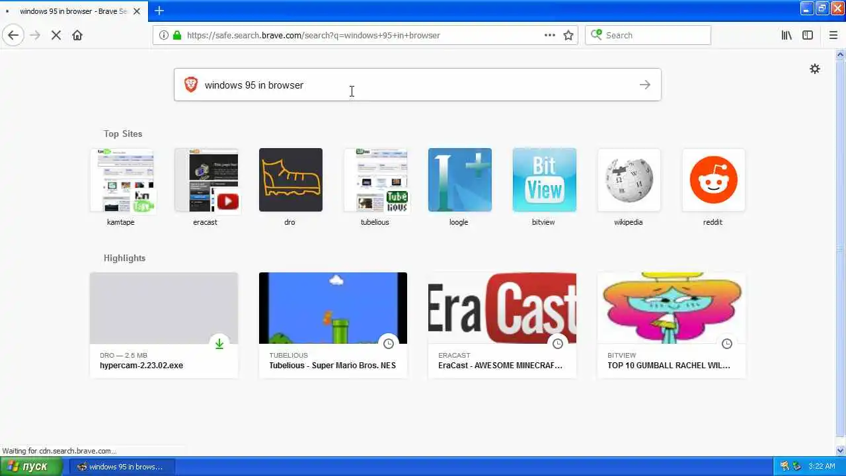Open the tubelious top site tile

pyautogui.click(x=375, y=180)
